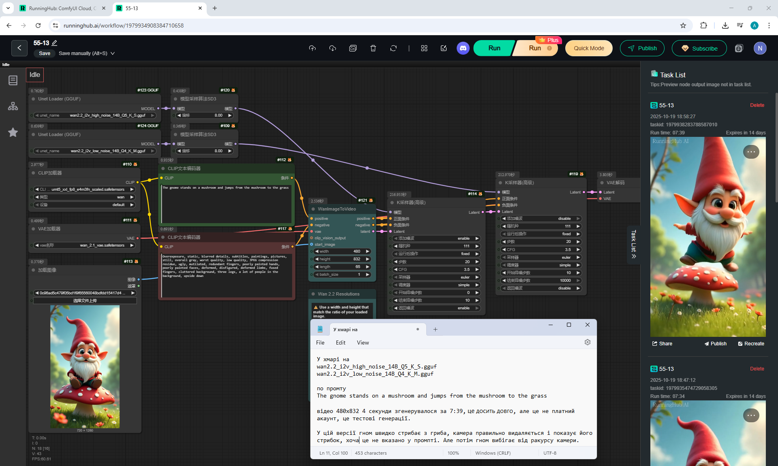Increase width value arrow in WanImageToVideo
Image resolution: width=778 pixels, height=466 pixels.
(x=368, y=251)
